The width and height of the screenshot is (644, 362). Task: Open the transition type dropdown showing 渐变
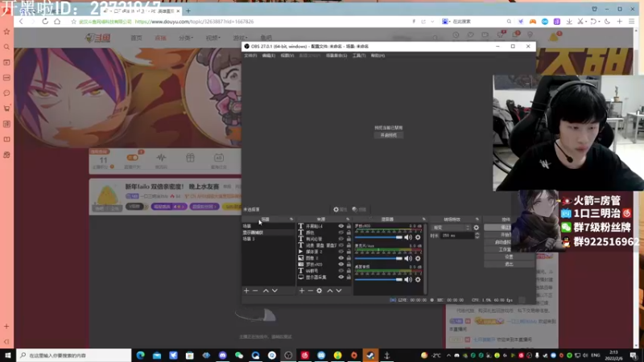(x=452, y=228)
